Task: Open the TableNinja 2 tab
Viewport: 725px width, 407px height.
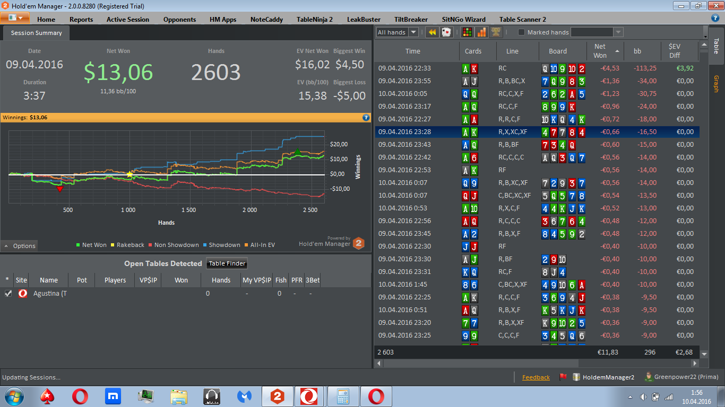Action: tap(315, 19)
